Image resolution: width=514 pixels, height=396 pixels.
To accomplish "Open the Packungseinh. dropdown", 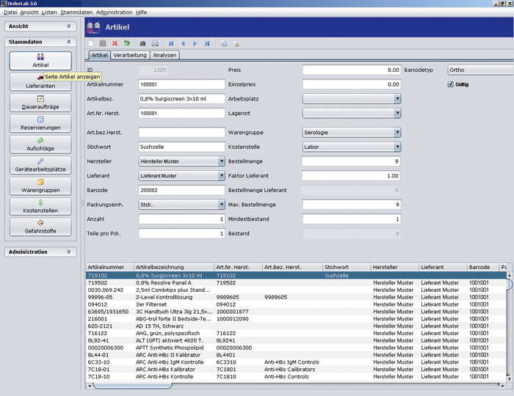I will 221,205.
